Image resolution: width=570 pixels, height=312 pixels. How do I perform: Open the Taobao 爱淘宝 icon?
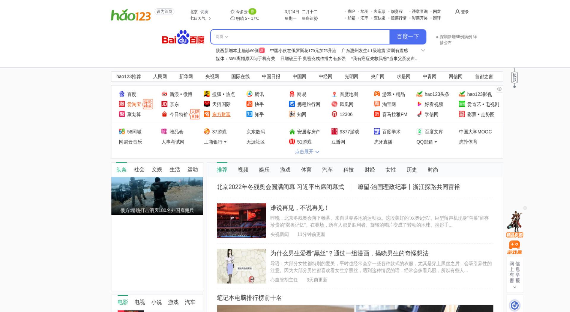[x=122, y=104]
